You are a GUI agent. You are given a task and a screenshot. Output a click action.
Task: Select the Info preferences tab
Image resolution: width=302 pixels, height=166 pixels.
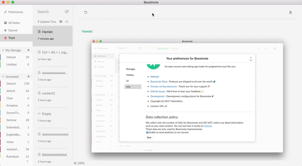click(133, 87)
